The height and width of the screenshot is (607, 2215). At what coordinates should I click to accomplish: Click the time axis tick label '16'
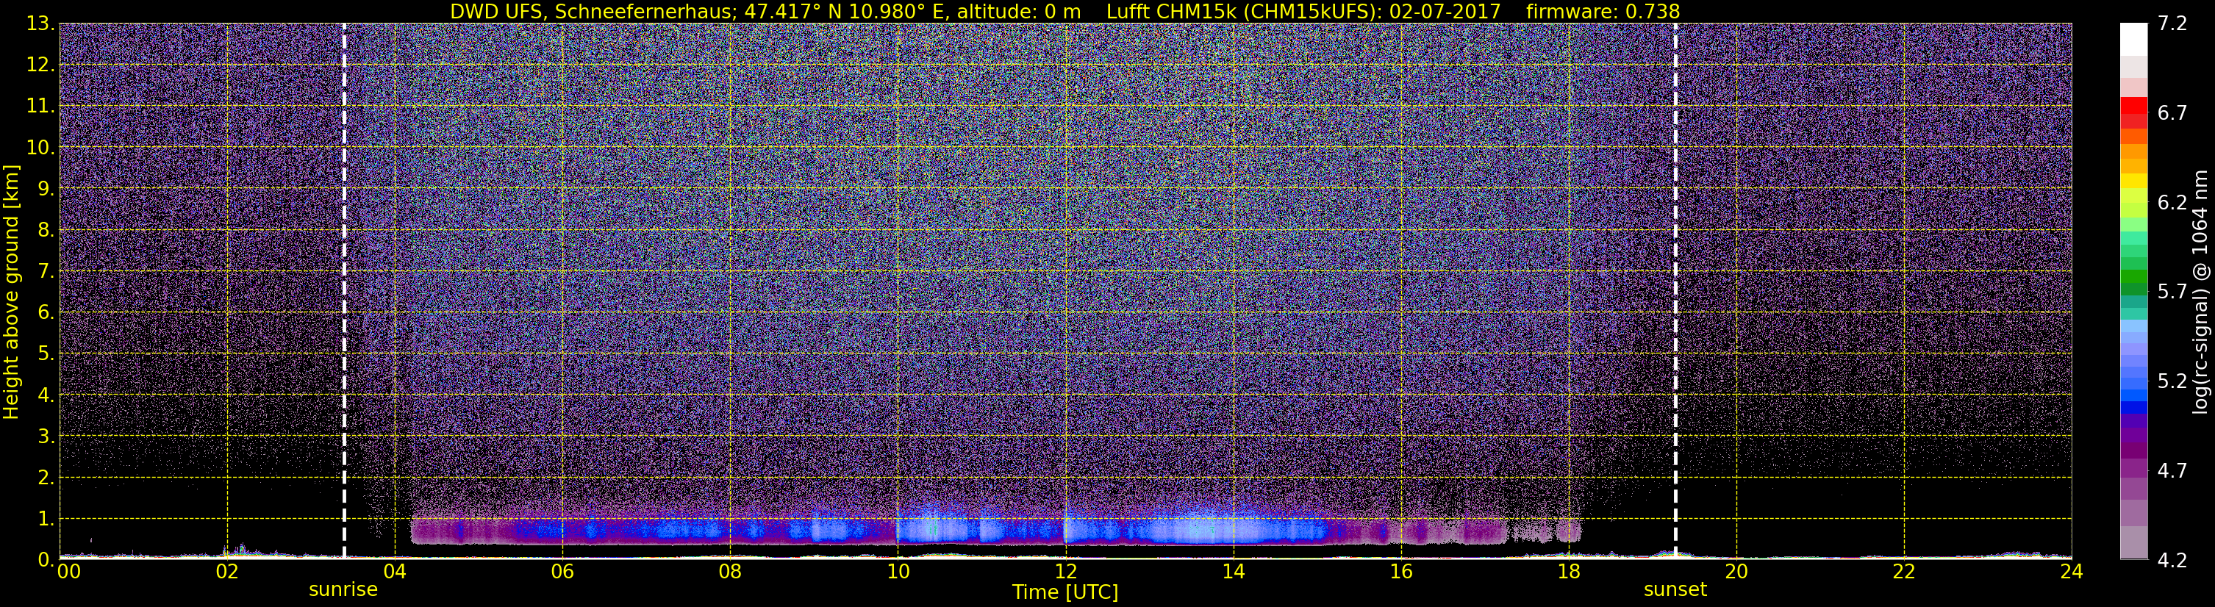coord(1400,572)
